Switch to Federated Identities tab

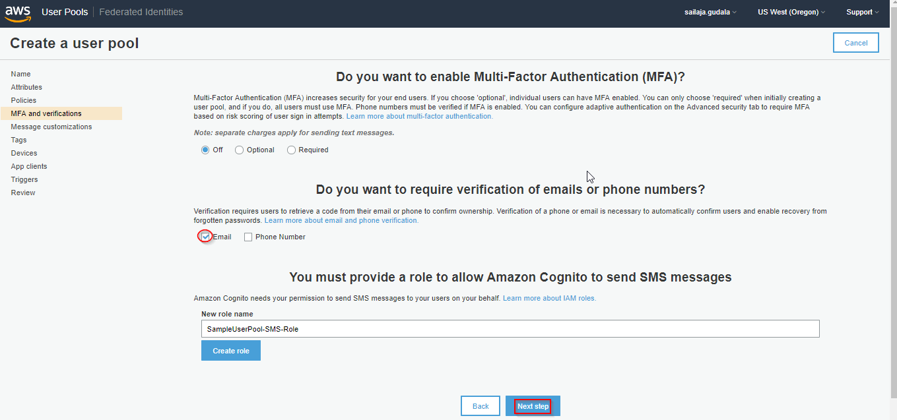pyautogui.click(x=141, y=13)
